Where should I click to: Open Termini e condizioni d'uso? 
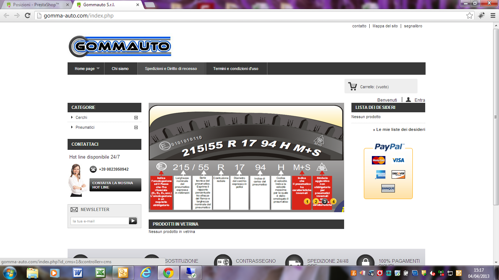click(x=236, y=69)
